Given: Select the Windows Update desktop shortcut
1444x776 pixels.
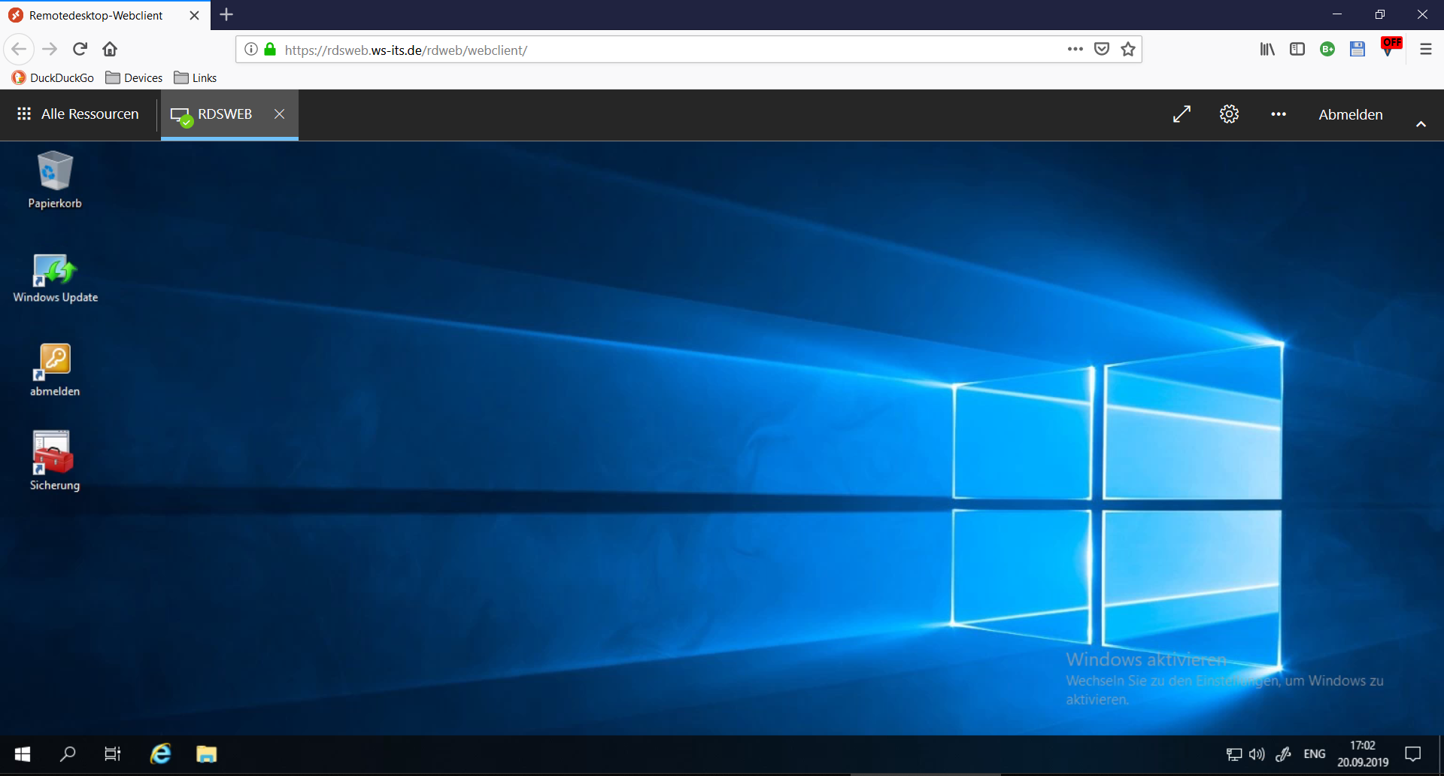Looking at the screenshot, I should (55, 278).
